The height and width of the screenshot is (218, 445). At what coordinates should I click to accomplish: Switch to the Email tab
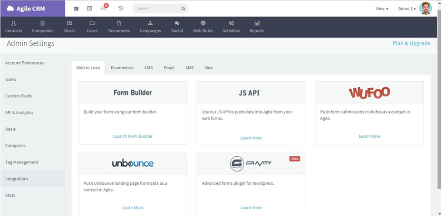point(169,68)
